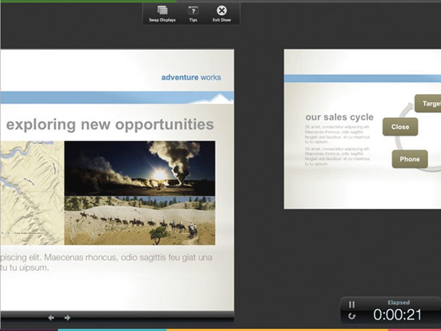Select the Target node in the cycle diagram

(431, 103)
